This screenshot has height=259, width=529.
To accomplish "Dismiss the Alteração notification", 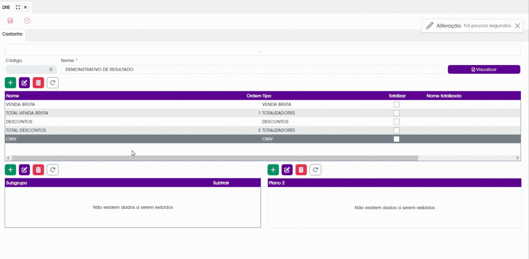I will pos(517,26).
